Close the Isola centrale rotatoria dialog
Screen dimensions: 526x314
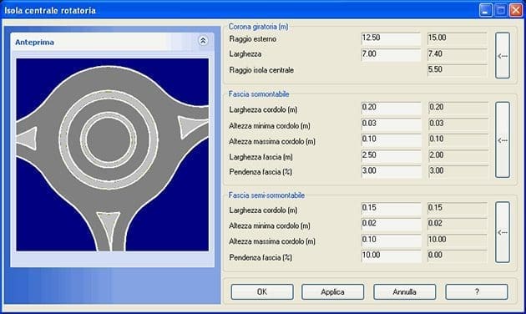(516, 10)
